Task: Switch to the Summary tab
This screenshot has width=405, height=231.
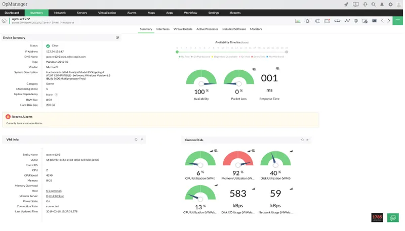Action: (146, 29)
